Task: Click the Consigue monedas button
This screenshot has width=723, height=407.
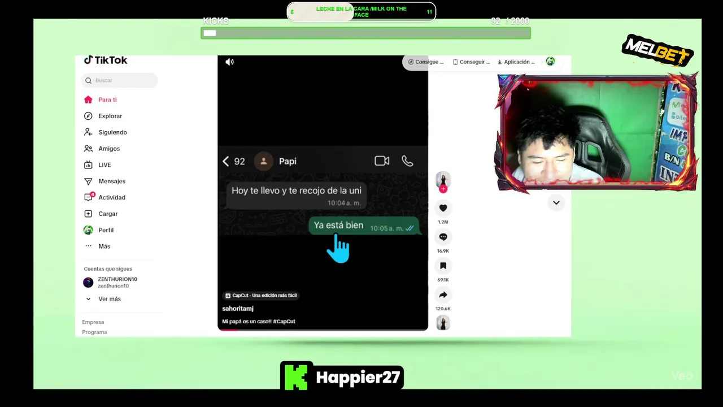Action: click(426, 62)
